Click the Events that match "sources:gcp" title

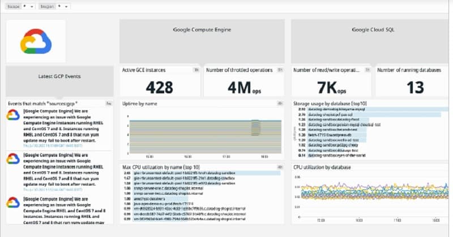pyautogui.click(x=42, y=104)
